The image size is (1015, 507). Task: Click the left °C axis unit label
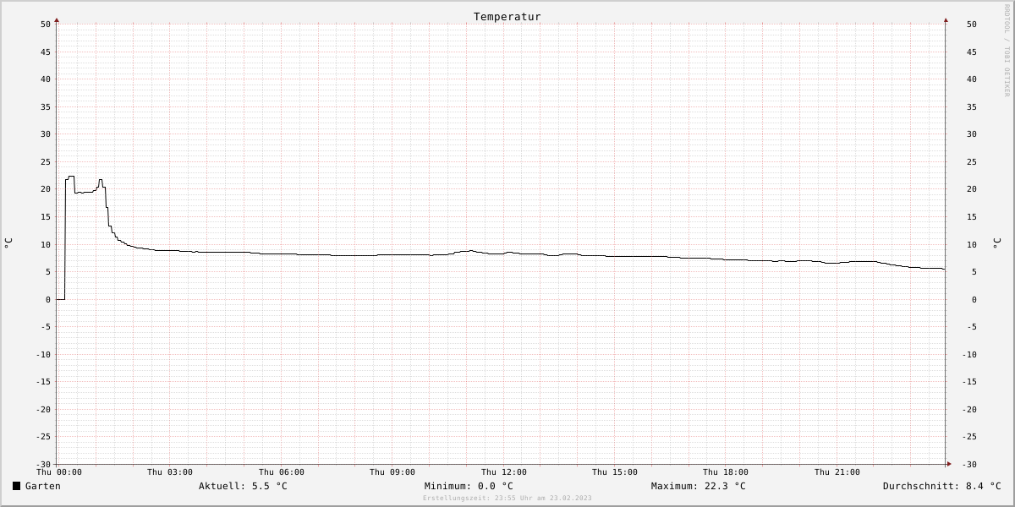8,243
